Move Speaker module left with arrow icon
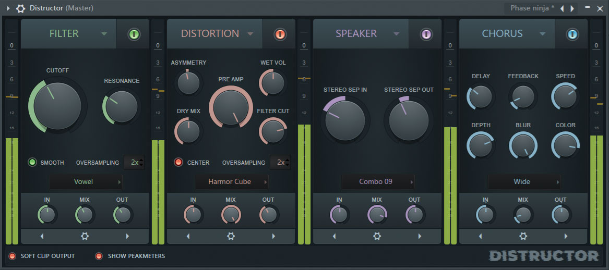The height and width of the screenshot is (270, 609). [335, 236]
